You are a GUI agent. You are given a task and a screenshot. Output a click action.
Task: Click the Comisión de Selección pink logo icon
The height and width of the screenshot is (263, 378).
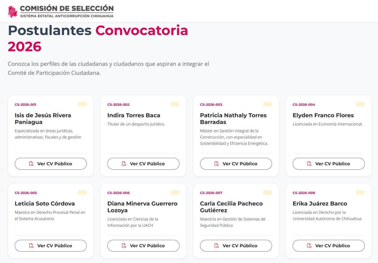coord(13,12)
